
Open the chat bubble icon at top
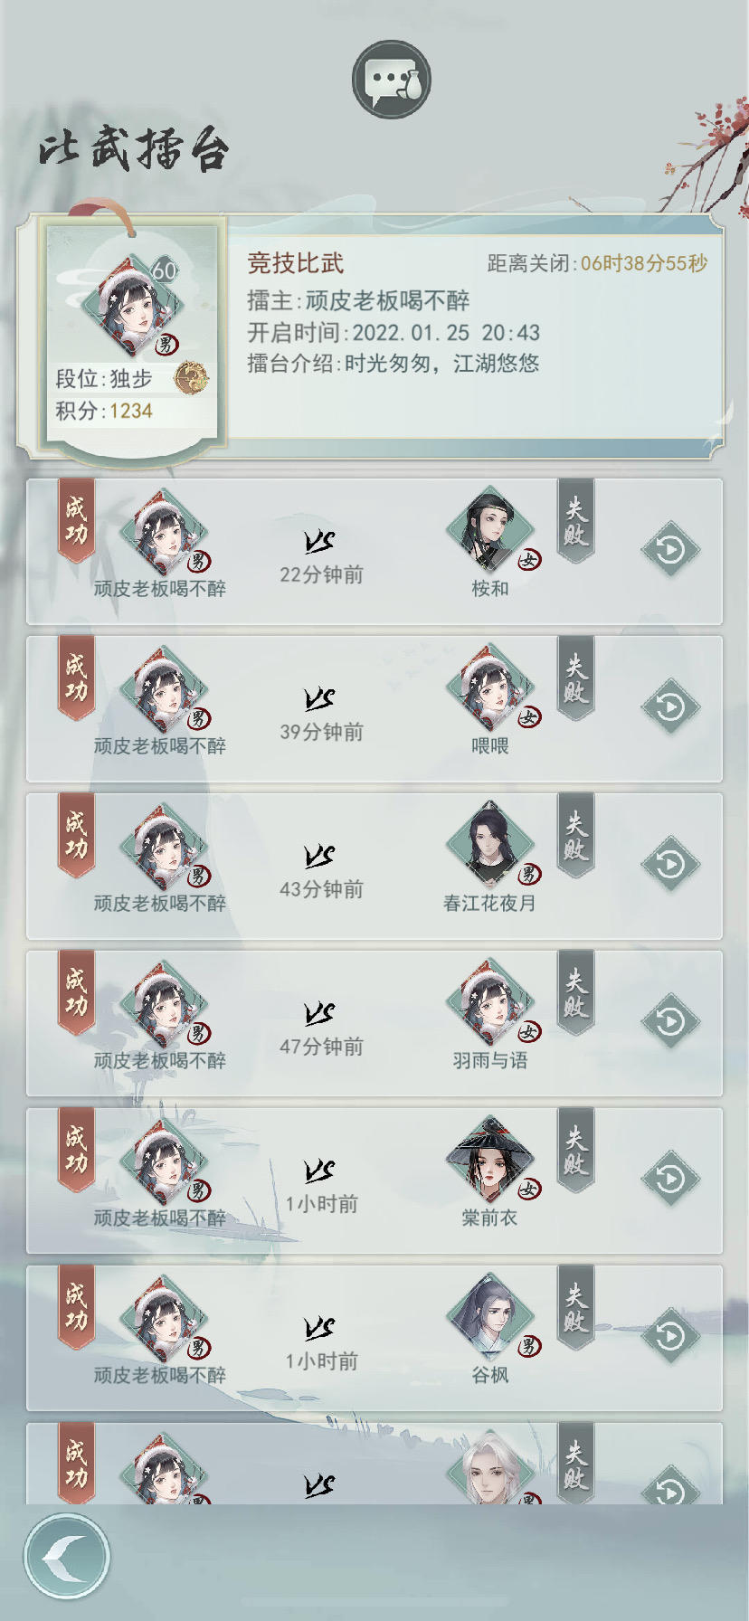click(x=391, y=79)
